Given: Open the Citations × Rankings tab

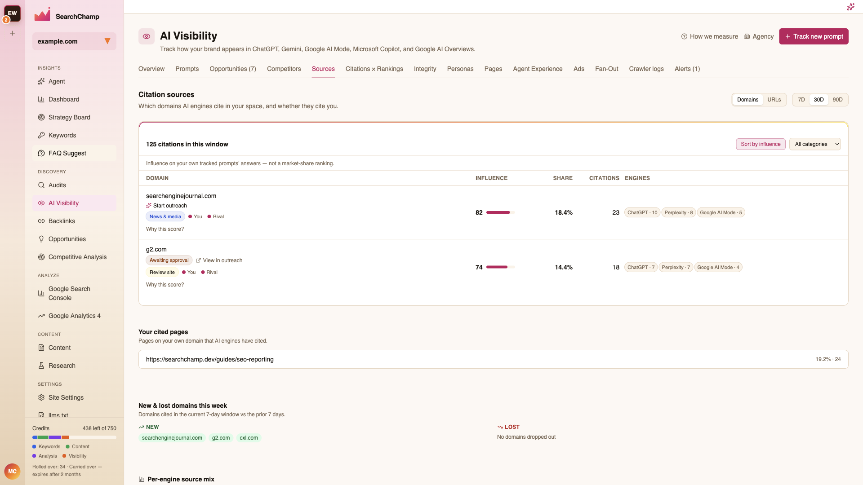Looking at the screenshot, I should (374, 69).
